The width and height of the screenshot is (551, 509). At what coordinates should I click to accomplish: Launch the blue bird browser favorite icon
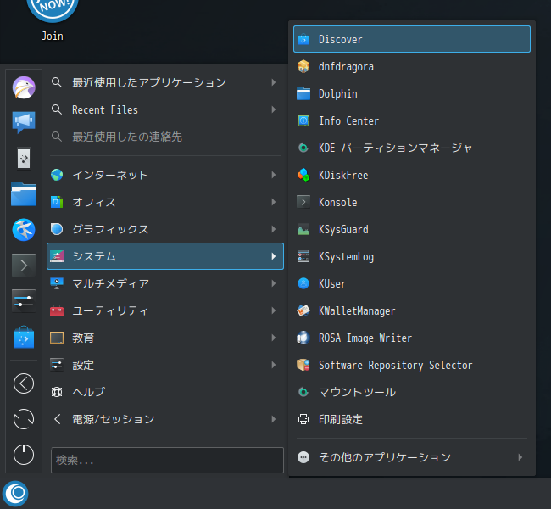point(24,230)
